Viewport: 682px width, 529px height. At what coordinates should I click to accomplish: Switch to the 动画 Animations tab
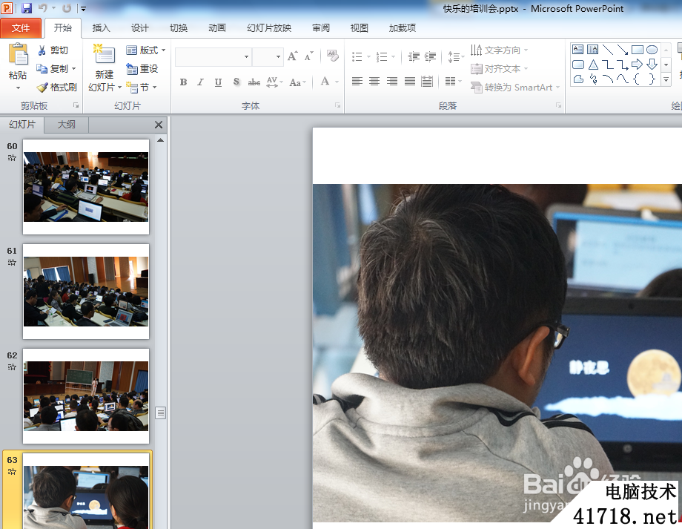(216, 28)
